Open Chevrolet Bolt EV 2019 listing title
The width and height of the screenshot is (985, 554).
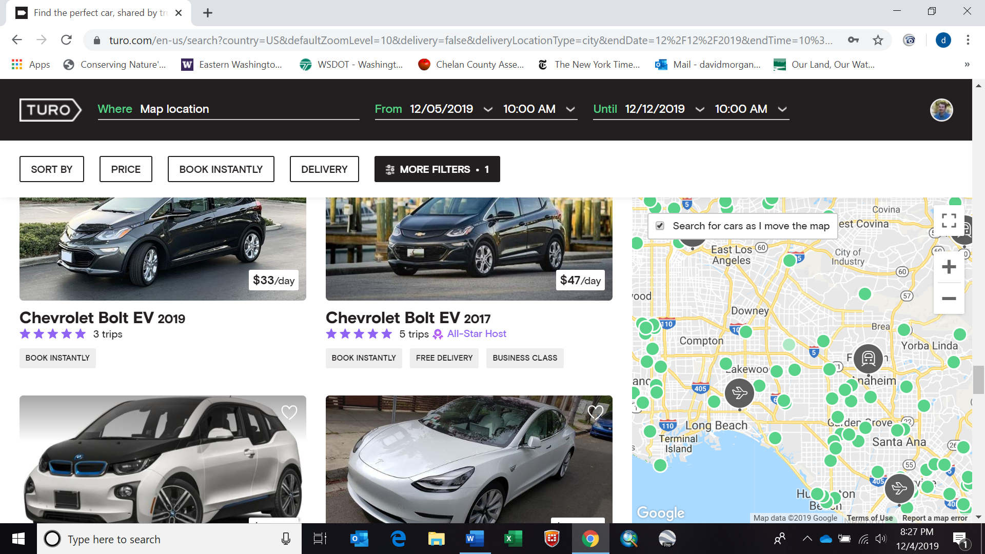[x=102, y=318]
